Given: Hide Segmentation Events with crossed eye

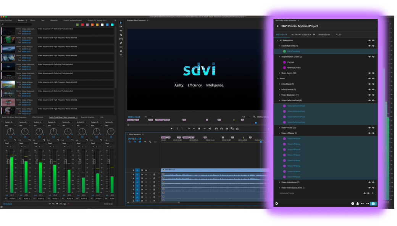Looking at the screenshot, I should click(x=373, y=57).
